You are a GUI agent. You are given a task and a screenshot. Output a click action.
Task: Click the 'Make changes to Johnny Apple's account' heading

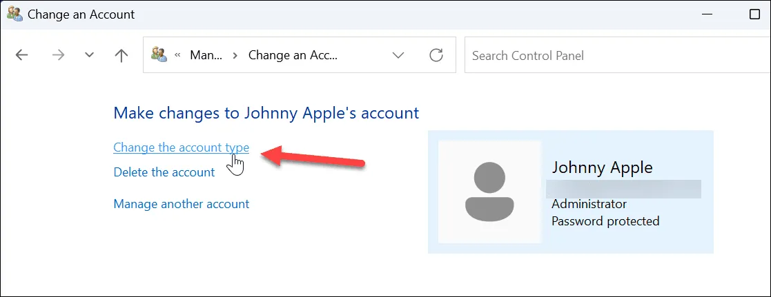[266, 114]
